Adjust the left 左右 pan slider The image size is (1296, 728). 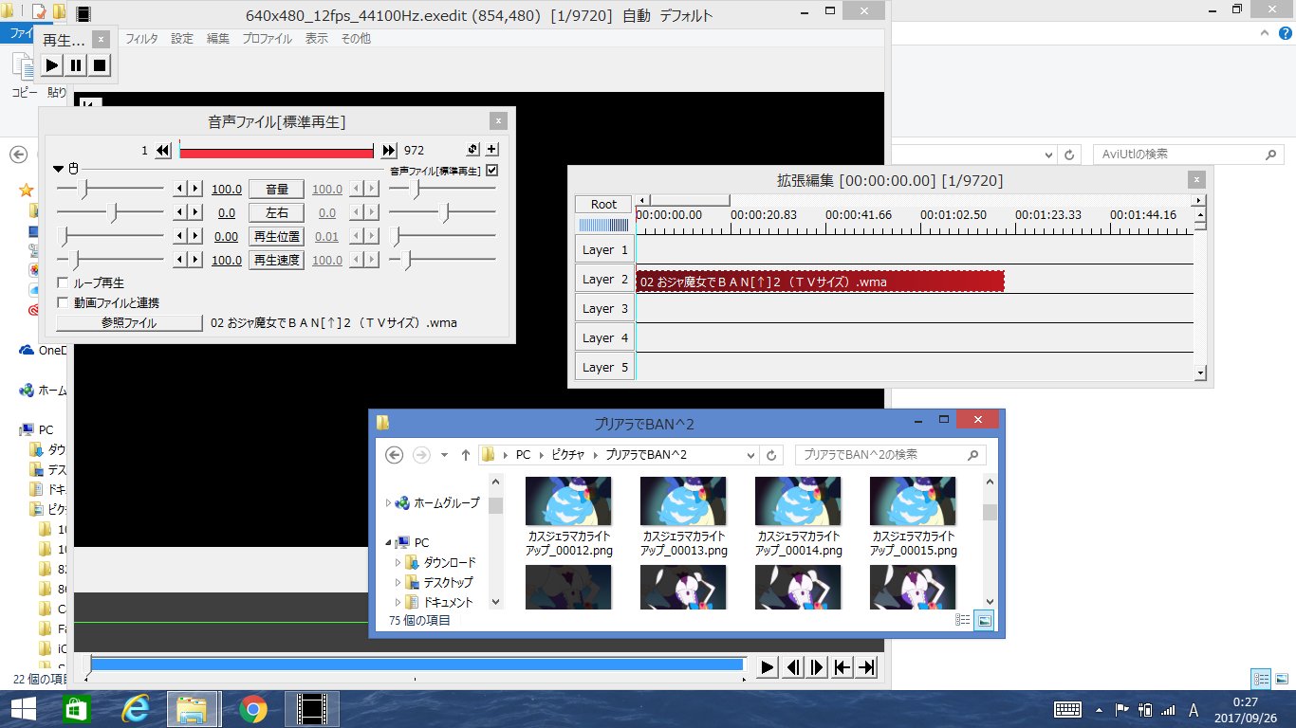110,213
